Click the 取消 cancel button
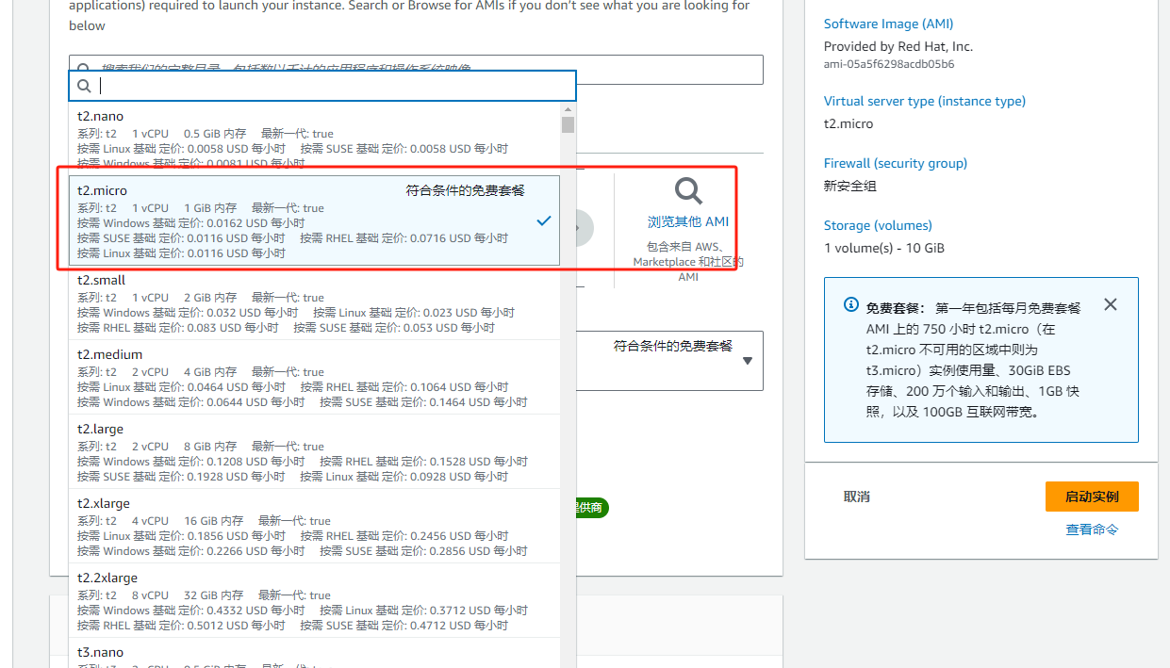The height and width of the screenshot is (668, 1170). (857, 497)
